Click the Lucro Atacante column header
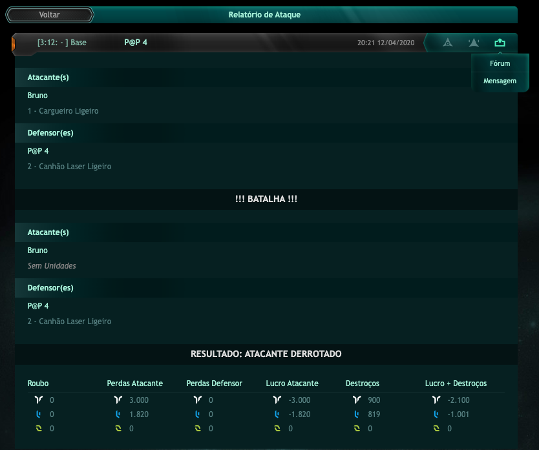Viewport: 539px width, 450px height. click(292, 384)
